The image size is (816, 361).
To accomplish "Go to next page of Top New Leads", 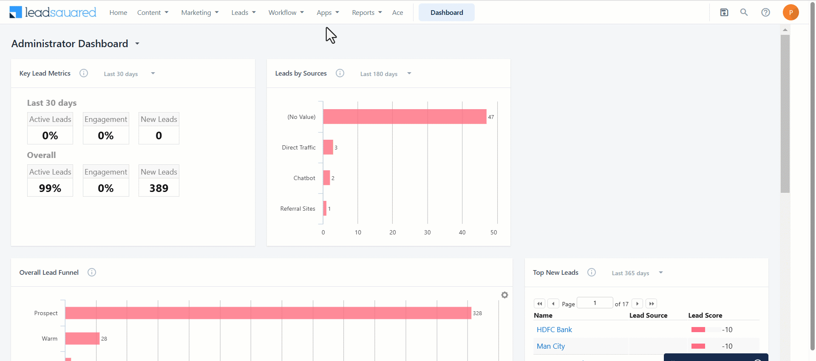I will point(637,304).
